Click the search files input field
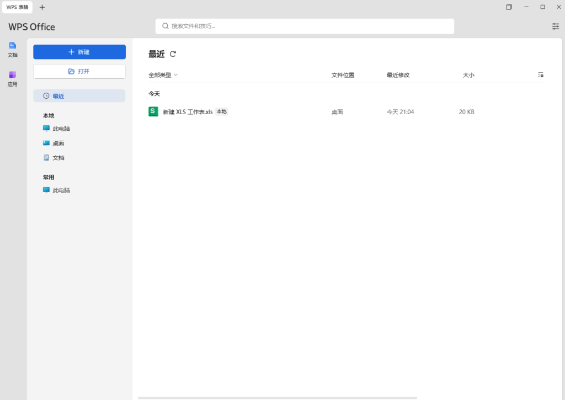 305,26
